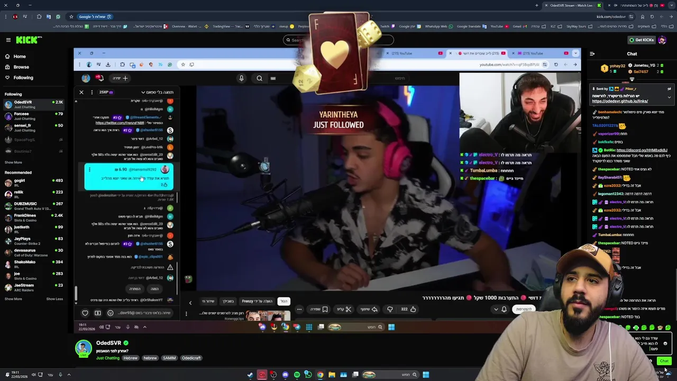Open ShakoMako channel in Recommended
The image size is (677, 381).
click(34, 264)
